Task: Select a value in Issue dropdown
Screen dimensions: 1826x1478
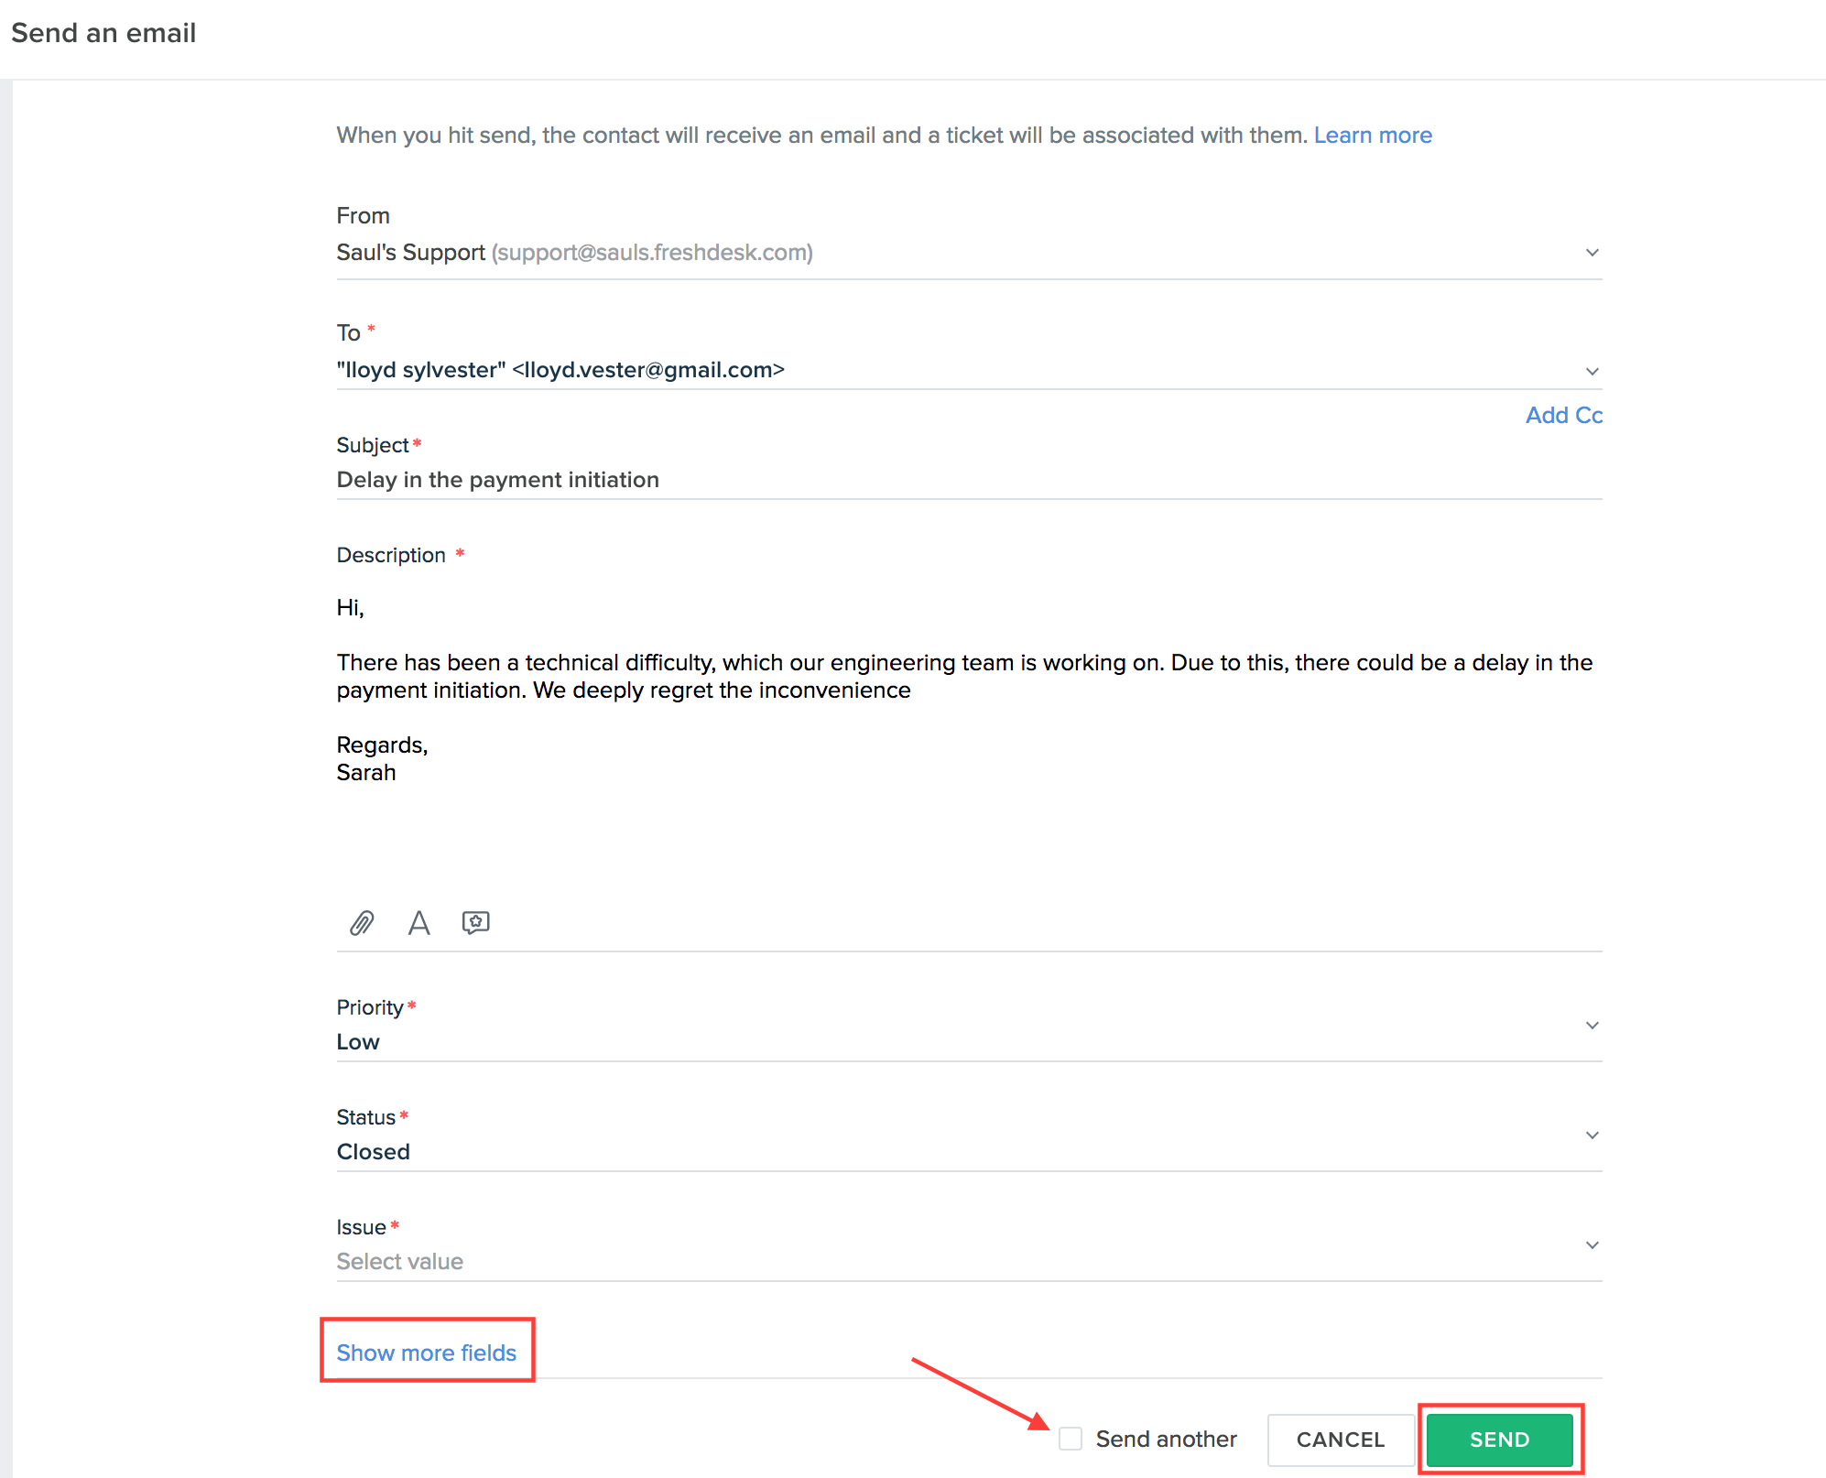Action: click(1592, 1245)
